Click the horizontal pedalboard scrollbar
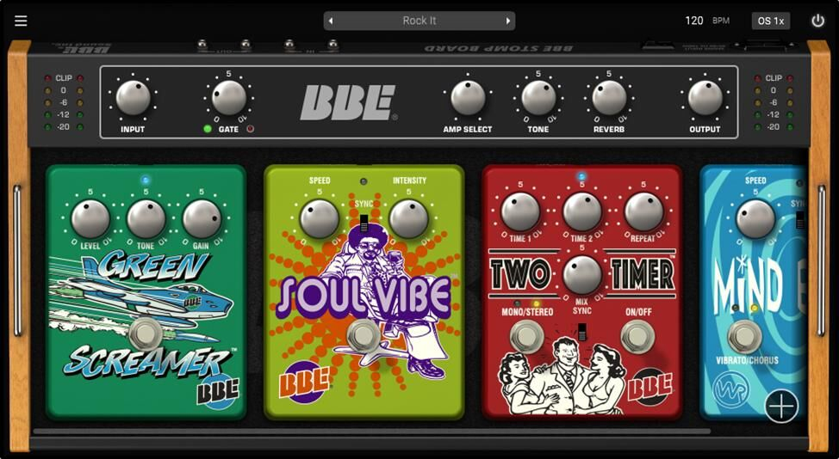This screenshot has width=839, height=459. (370, 431)
